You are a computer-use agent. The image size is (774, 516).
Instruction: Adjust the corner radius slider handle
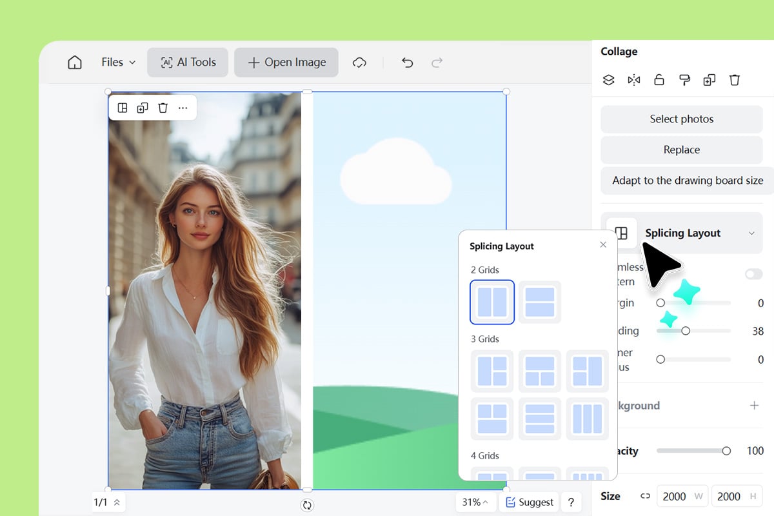tap(660, 359)
